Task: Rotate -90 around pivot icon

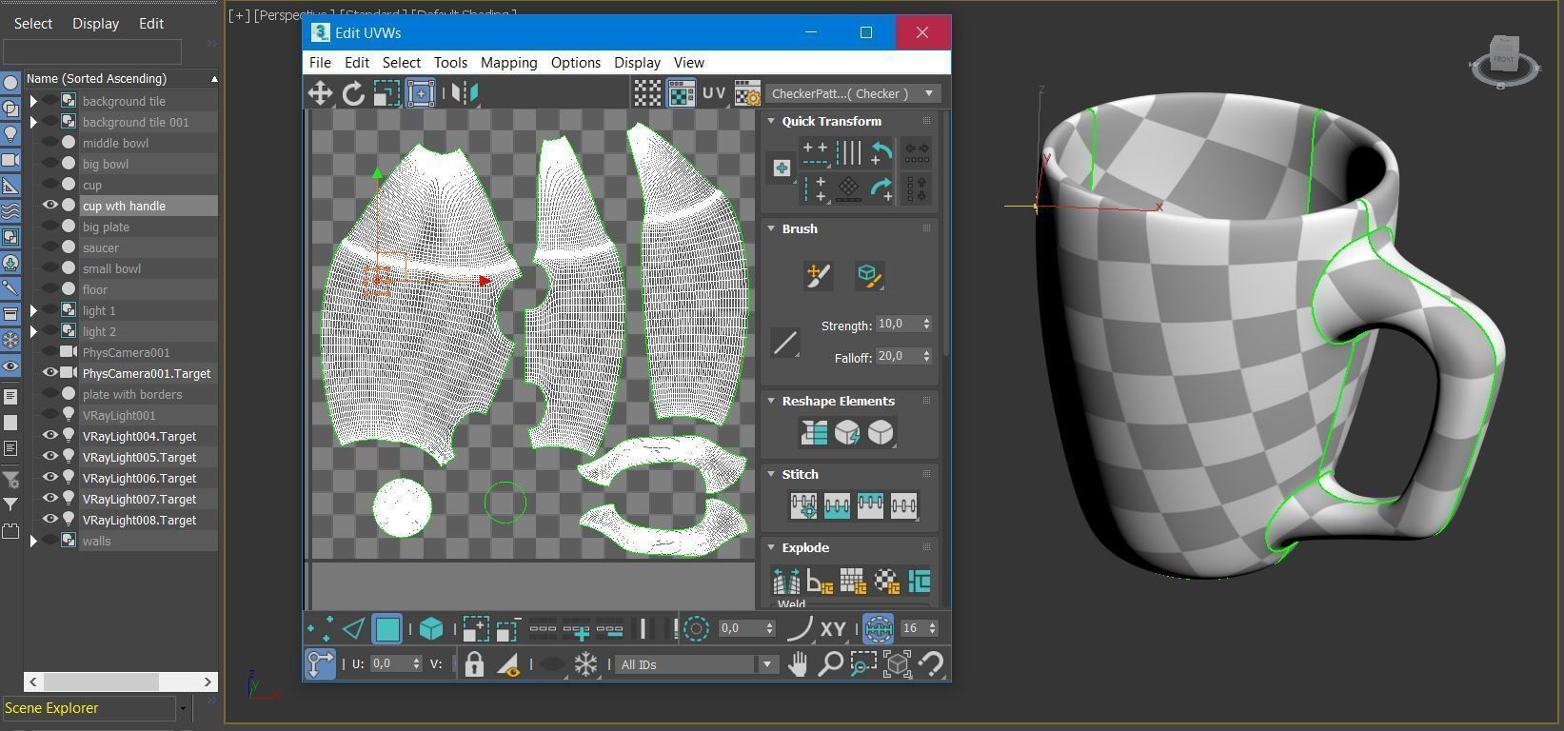Action: click(881, 152)
